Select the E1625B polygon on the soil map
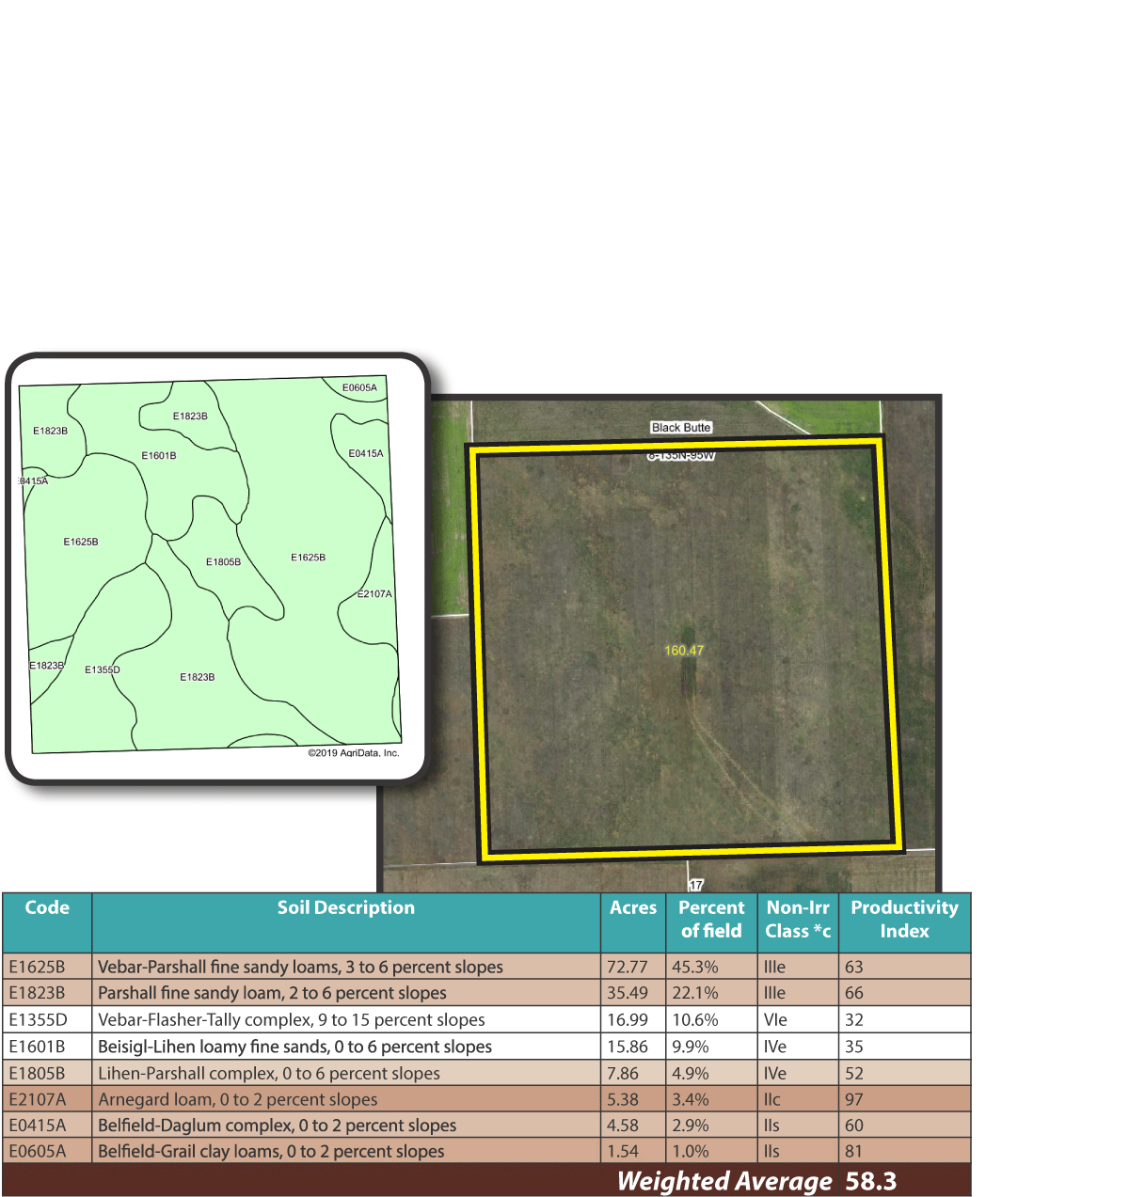Screen dimensions: 1129x1197 click(83, 542)
